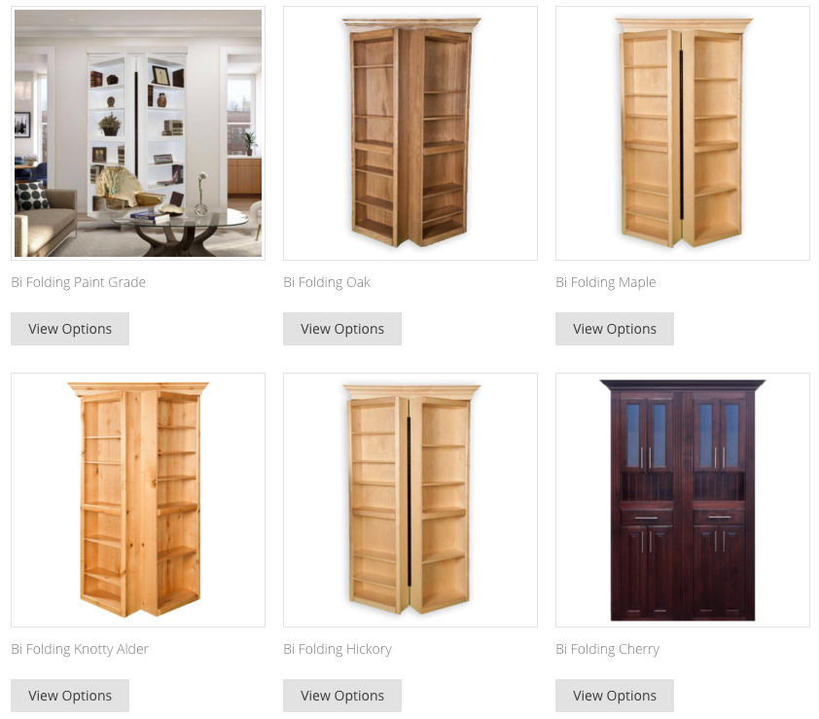Open the Bi Folding Knotty Alder image
The image size is (819, 719).
[138, 500]
